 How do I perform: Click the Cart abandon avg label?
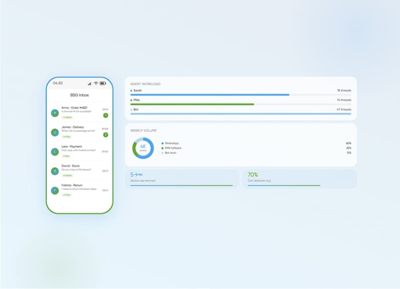click(x=259, y=181)
